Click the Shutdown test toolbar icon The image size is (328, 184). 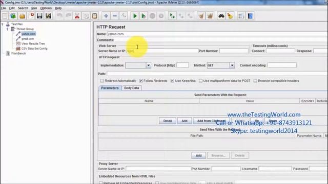161,16
